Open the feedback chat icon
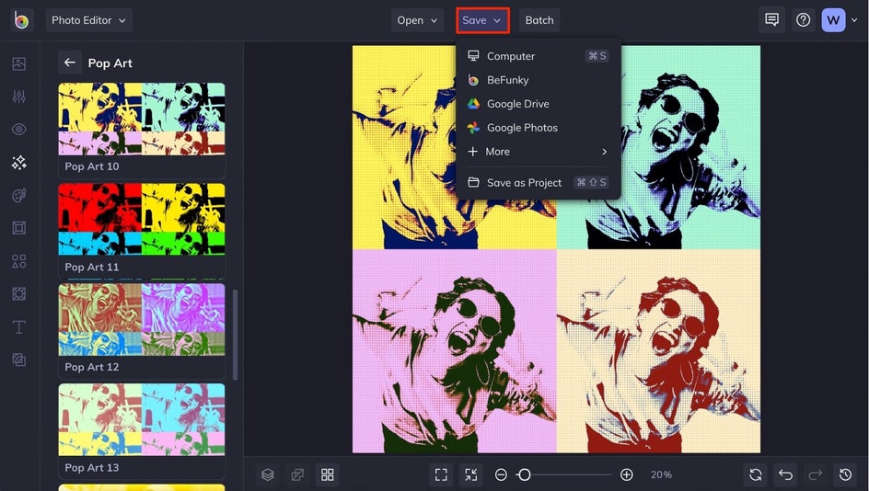The width and height of the screenshot is (869, 491). click(771, 20)
